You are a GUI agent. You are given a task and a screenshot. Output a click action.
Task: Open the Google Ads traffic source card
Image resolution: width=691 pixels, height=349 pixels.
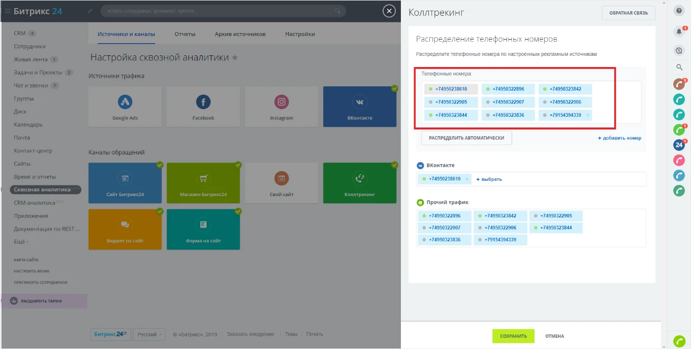tap(125, 107)
